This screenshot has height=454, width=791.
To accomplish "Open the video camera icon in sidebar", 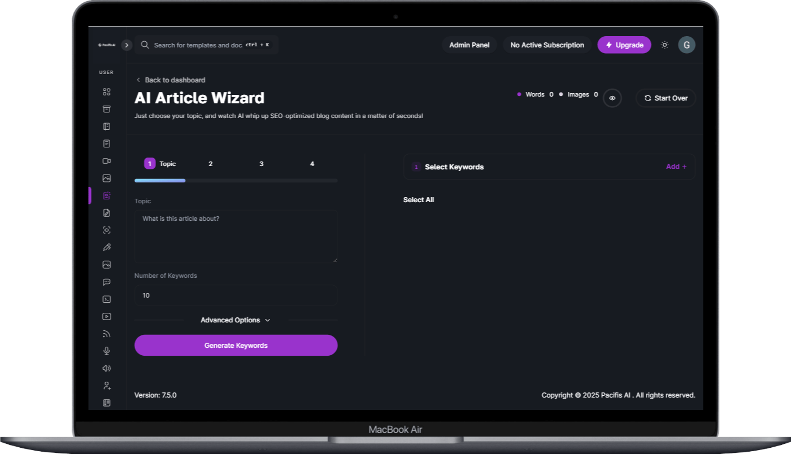I will pyautogui.click(x=107, y=161).
